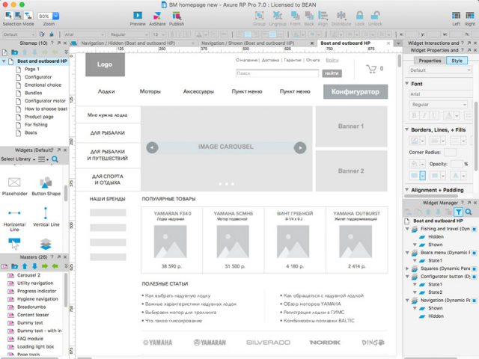Click the Group toolbar icon
This screenshot has height=359, width=479.
[x=259, y=15]
